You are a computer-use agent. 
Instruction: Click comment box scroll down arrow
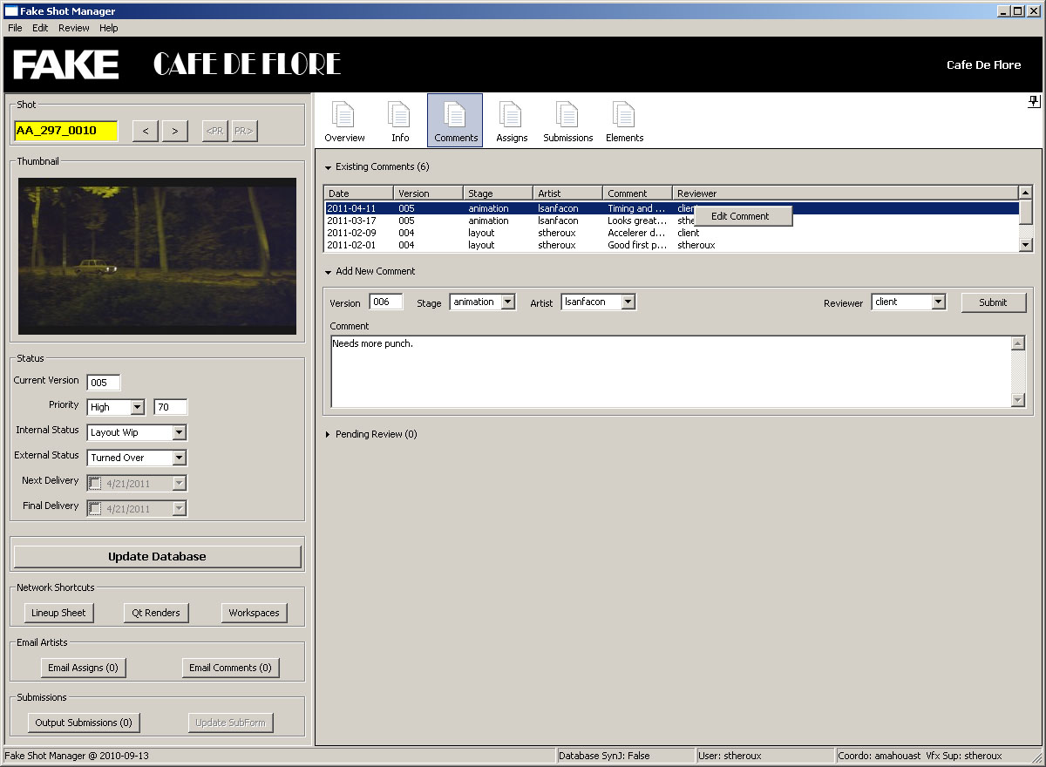(x=1017, y=399)
